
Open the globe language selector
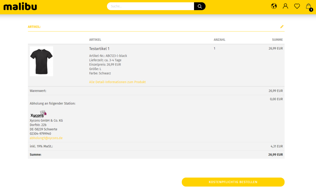pyautogui.click(x=274, y=6)
